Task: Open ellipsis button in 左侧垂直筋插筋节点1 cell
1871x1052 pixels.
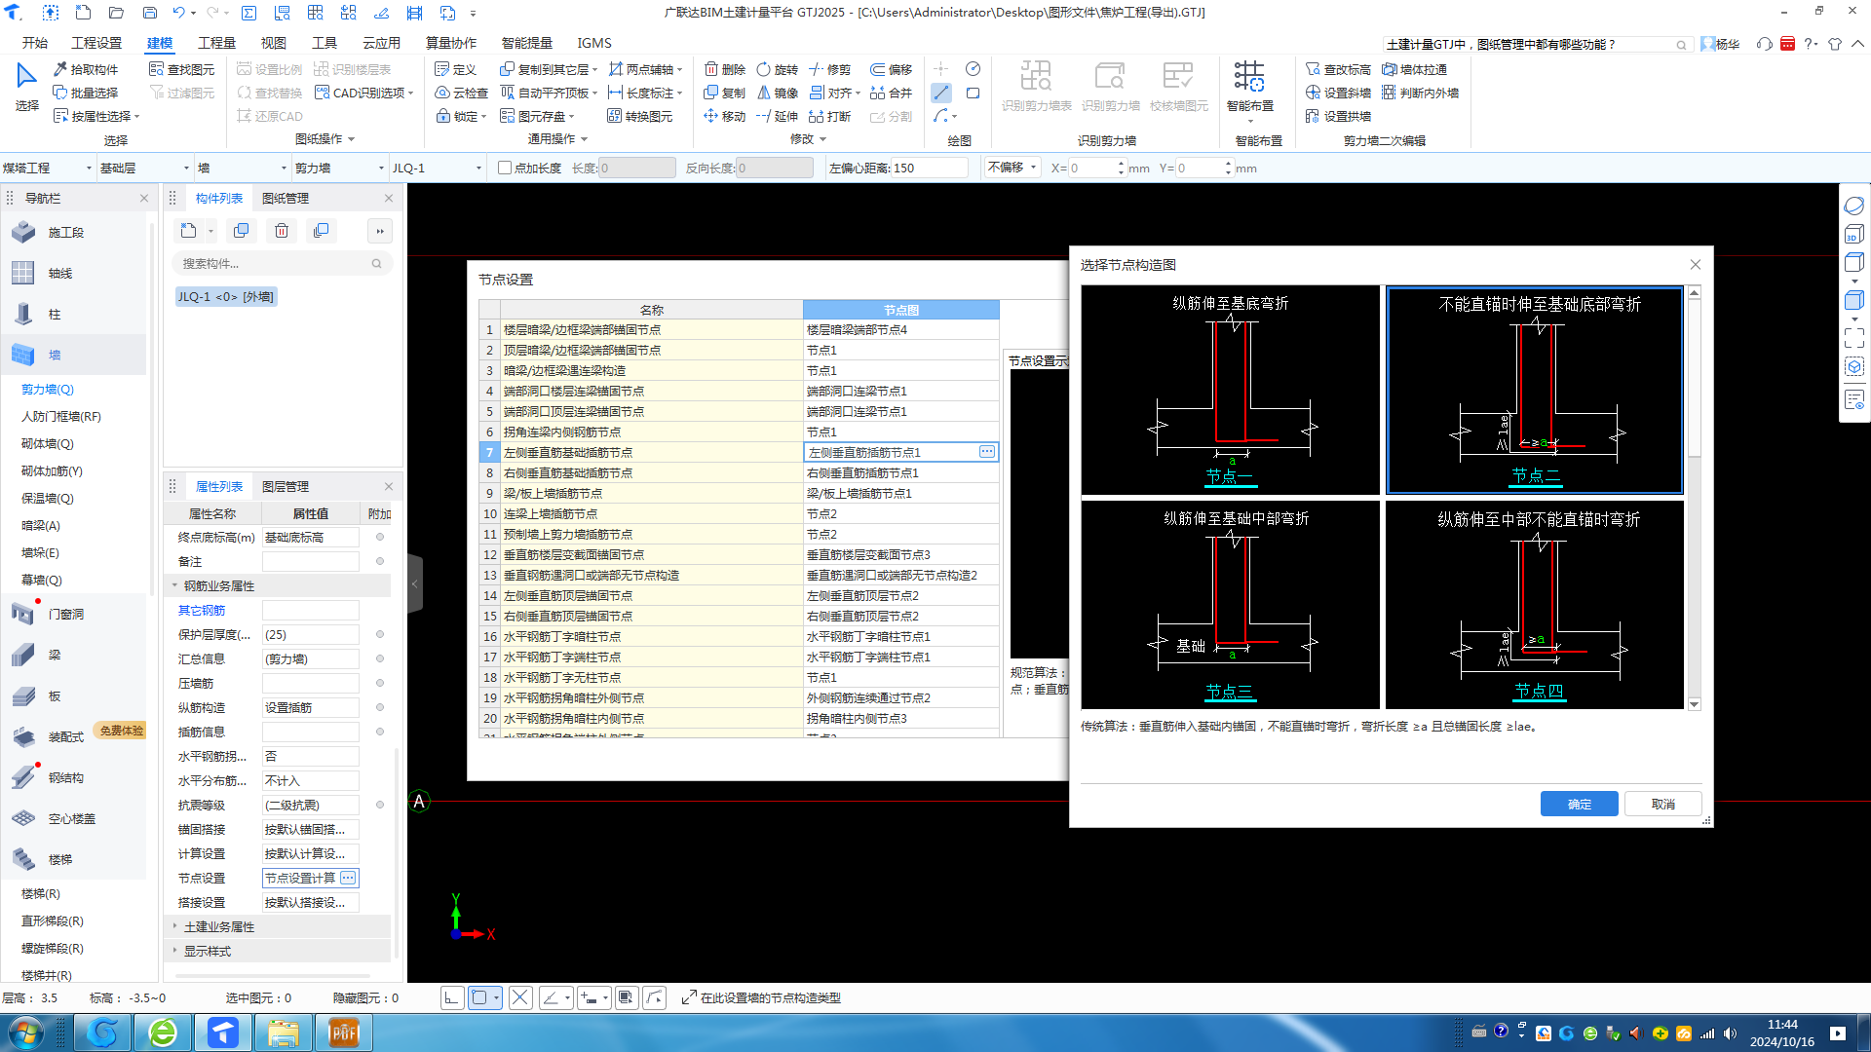Action: coord(987,452)
